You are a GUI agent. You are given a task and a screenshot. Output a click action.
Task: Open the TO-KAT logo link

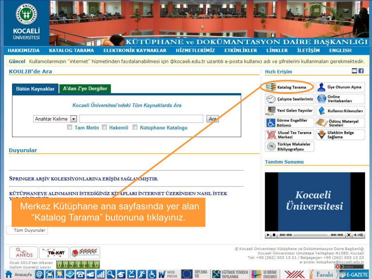pyautogui.click(x=54, y=253)
